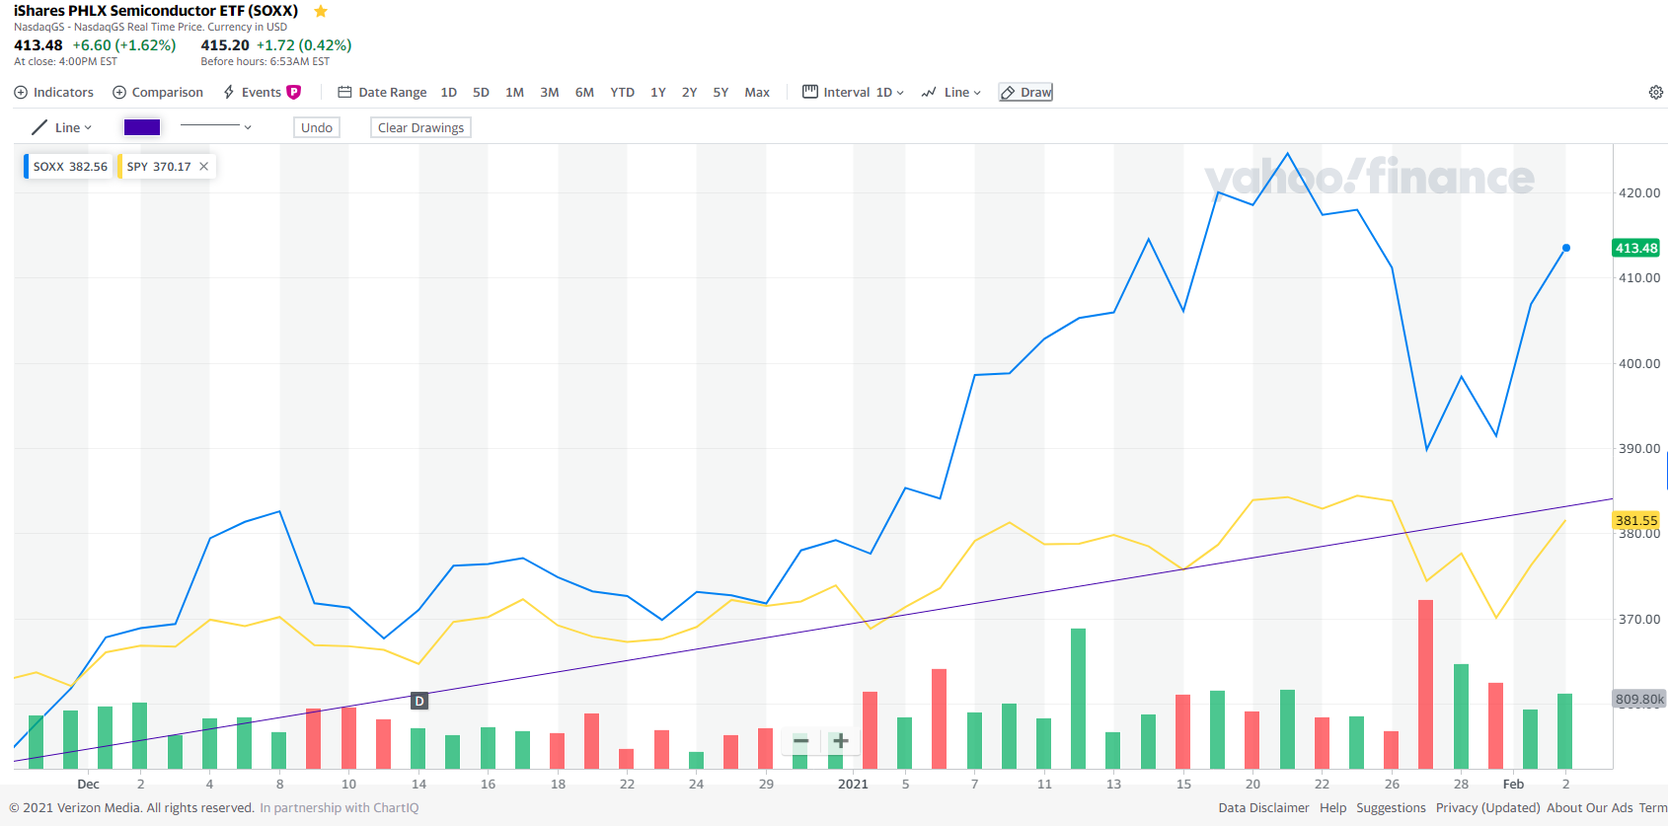Expand the chart type Line dropdown
1668x826 pixels.
point(962,92)
